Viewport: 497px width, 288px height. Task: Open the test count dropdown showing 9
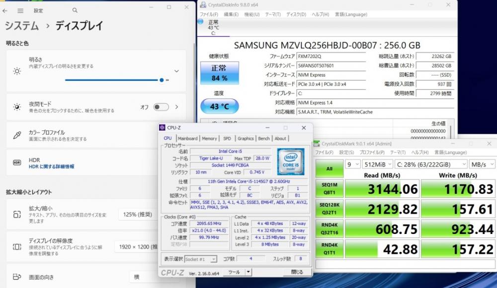click(353, 165)
